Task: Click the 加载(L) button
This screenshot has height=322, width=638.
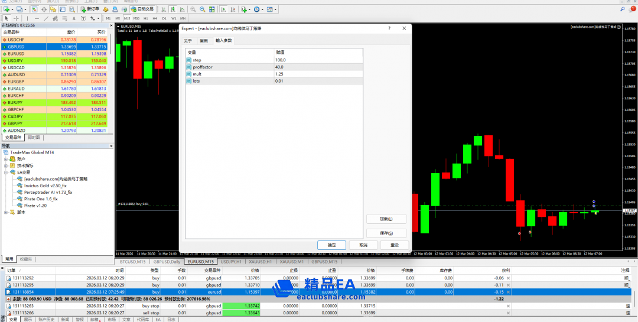Action: (386, 219)
